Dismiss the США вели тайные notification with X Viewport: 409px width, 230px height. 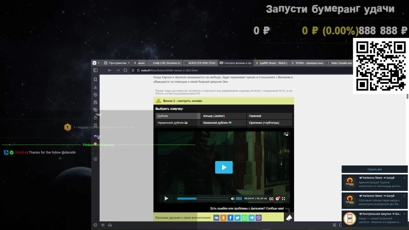[404, 196]
